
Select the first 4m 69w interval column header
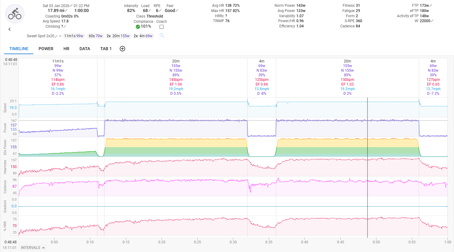[x=262, y=77]
